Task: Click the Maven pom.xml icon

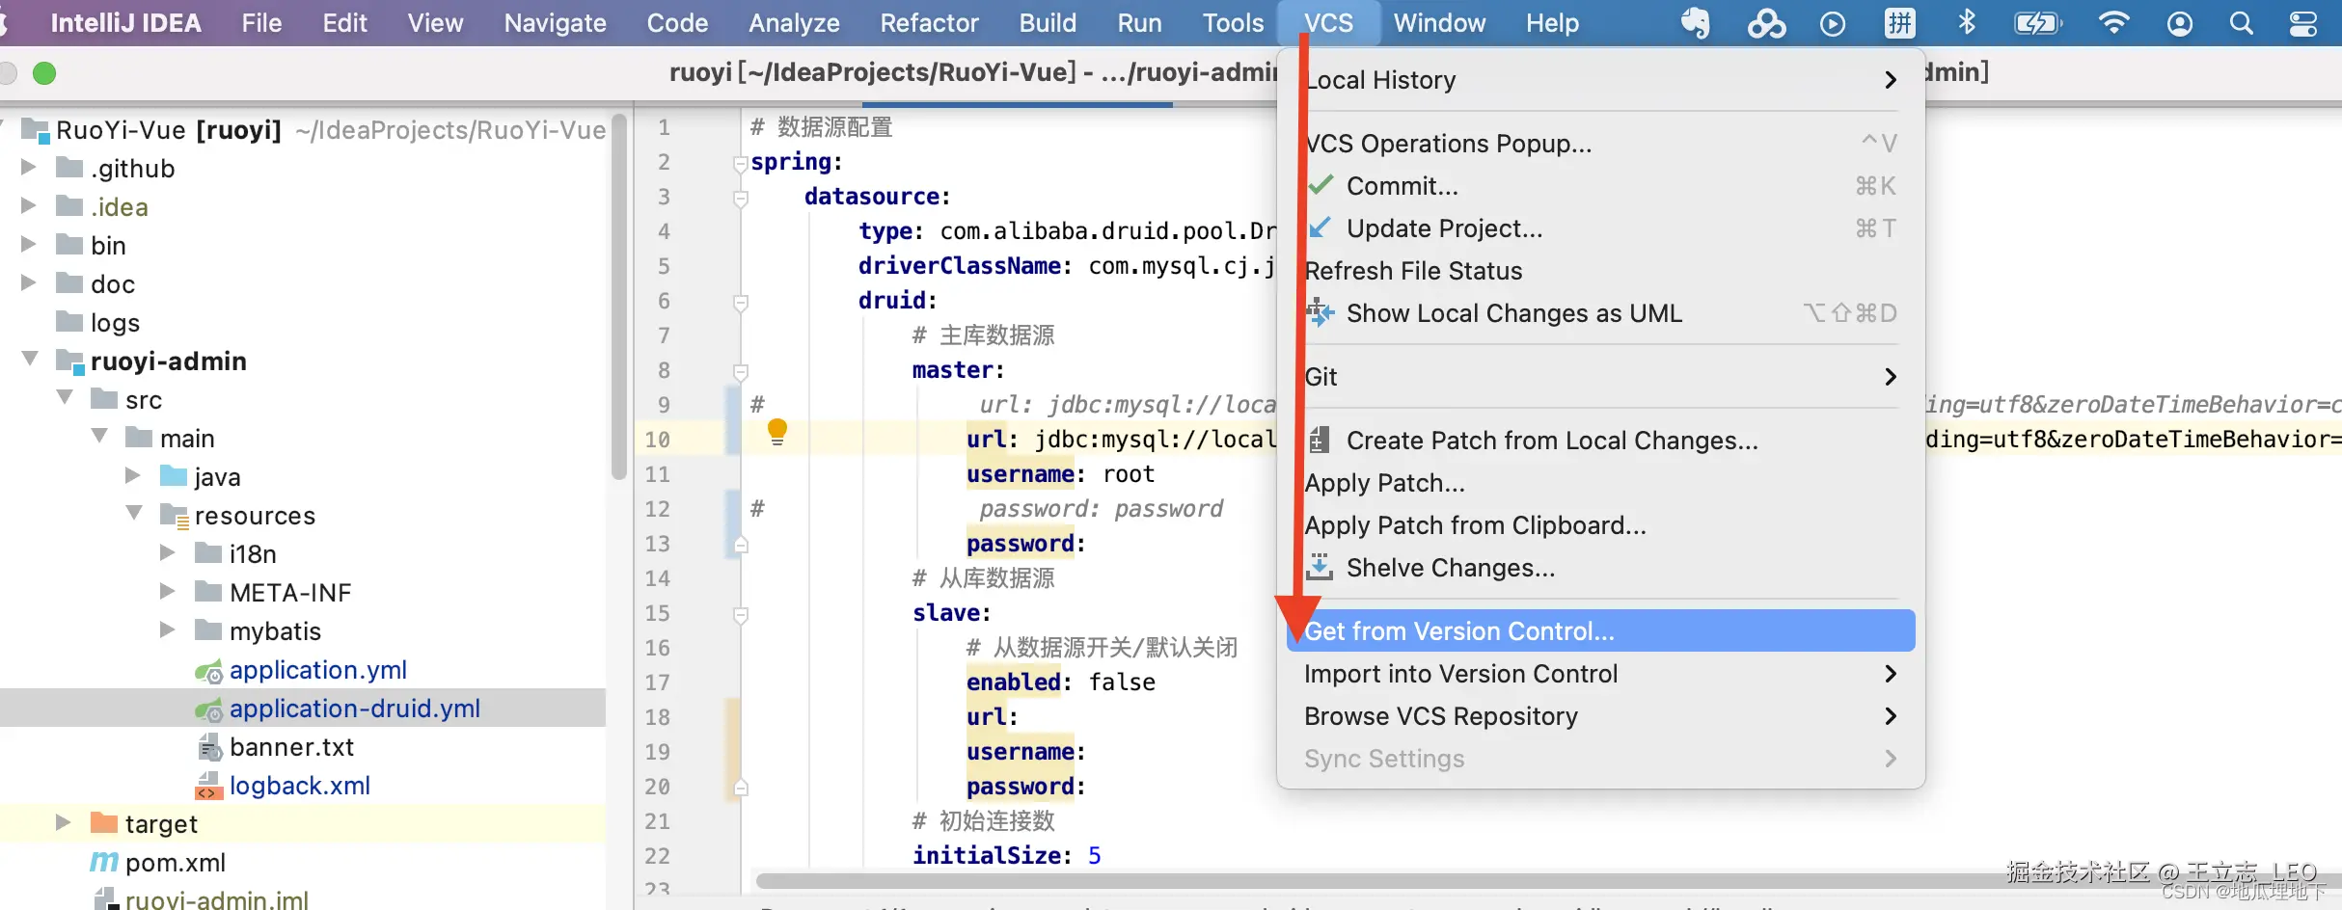Action: pyautogui.click(x=104, y=862)
